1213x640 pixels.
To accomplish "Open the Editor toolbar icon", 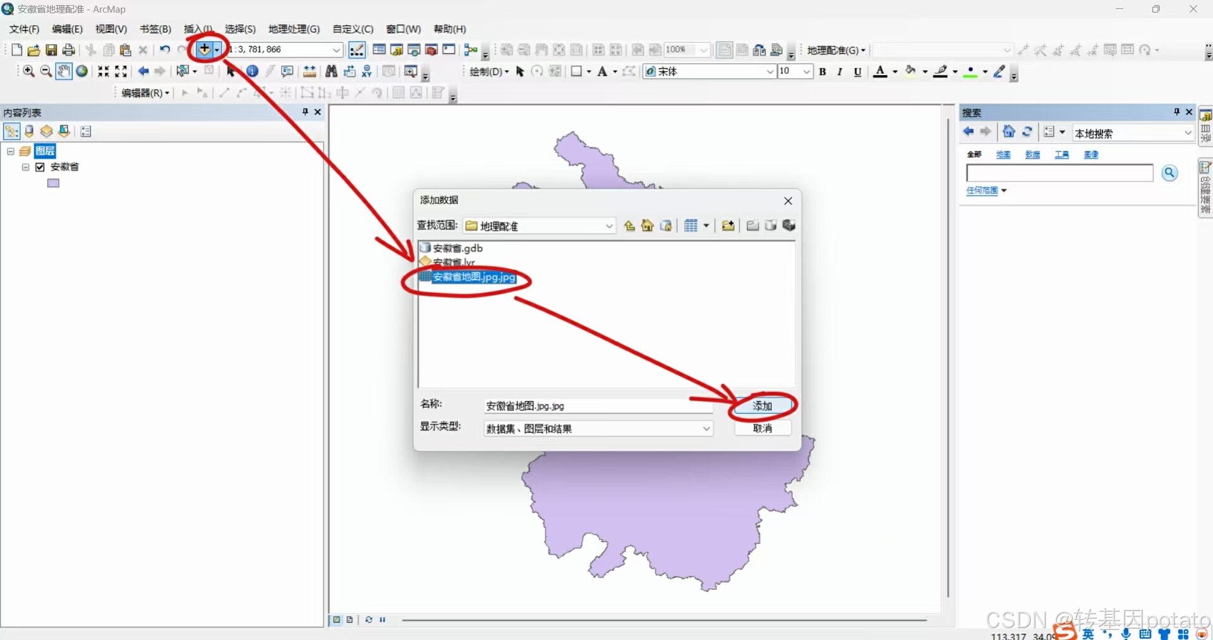I will [x=357, y=50].
